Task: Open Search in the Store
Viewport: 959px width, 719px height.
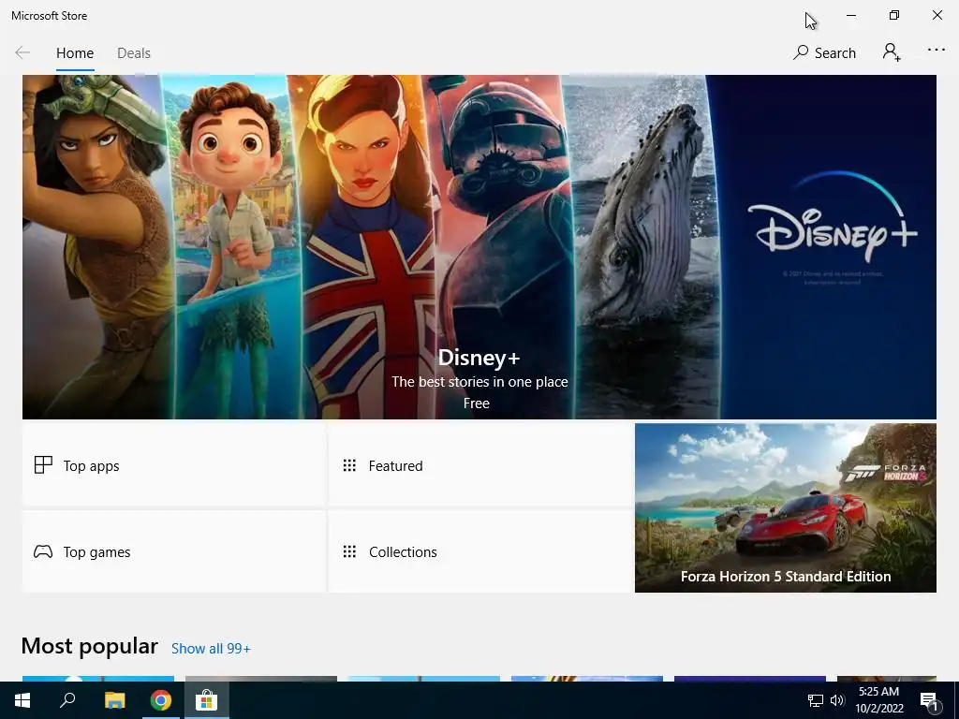Action: coord(824,53)
